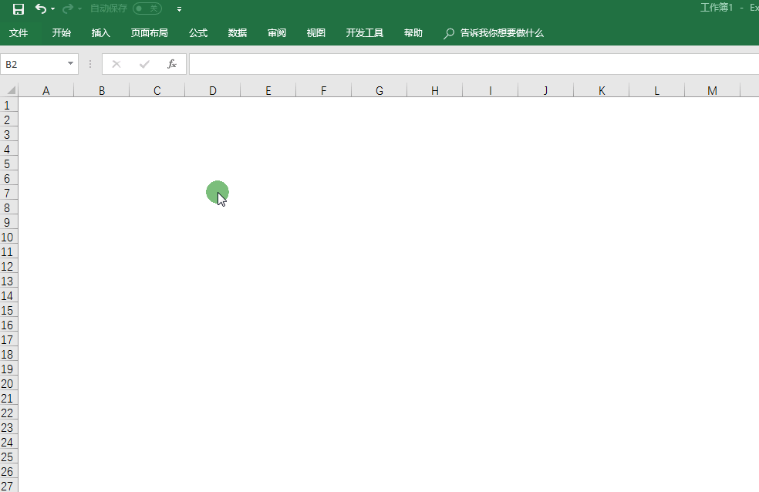Switch to the 插入 ribbon tab
Viewport: 759px width, 492px height.
coord(100,33)
